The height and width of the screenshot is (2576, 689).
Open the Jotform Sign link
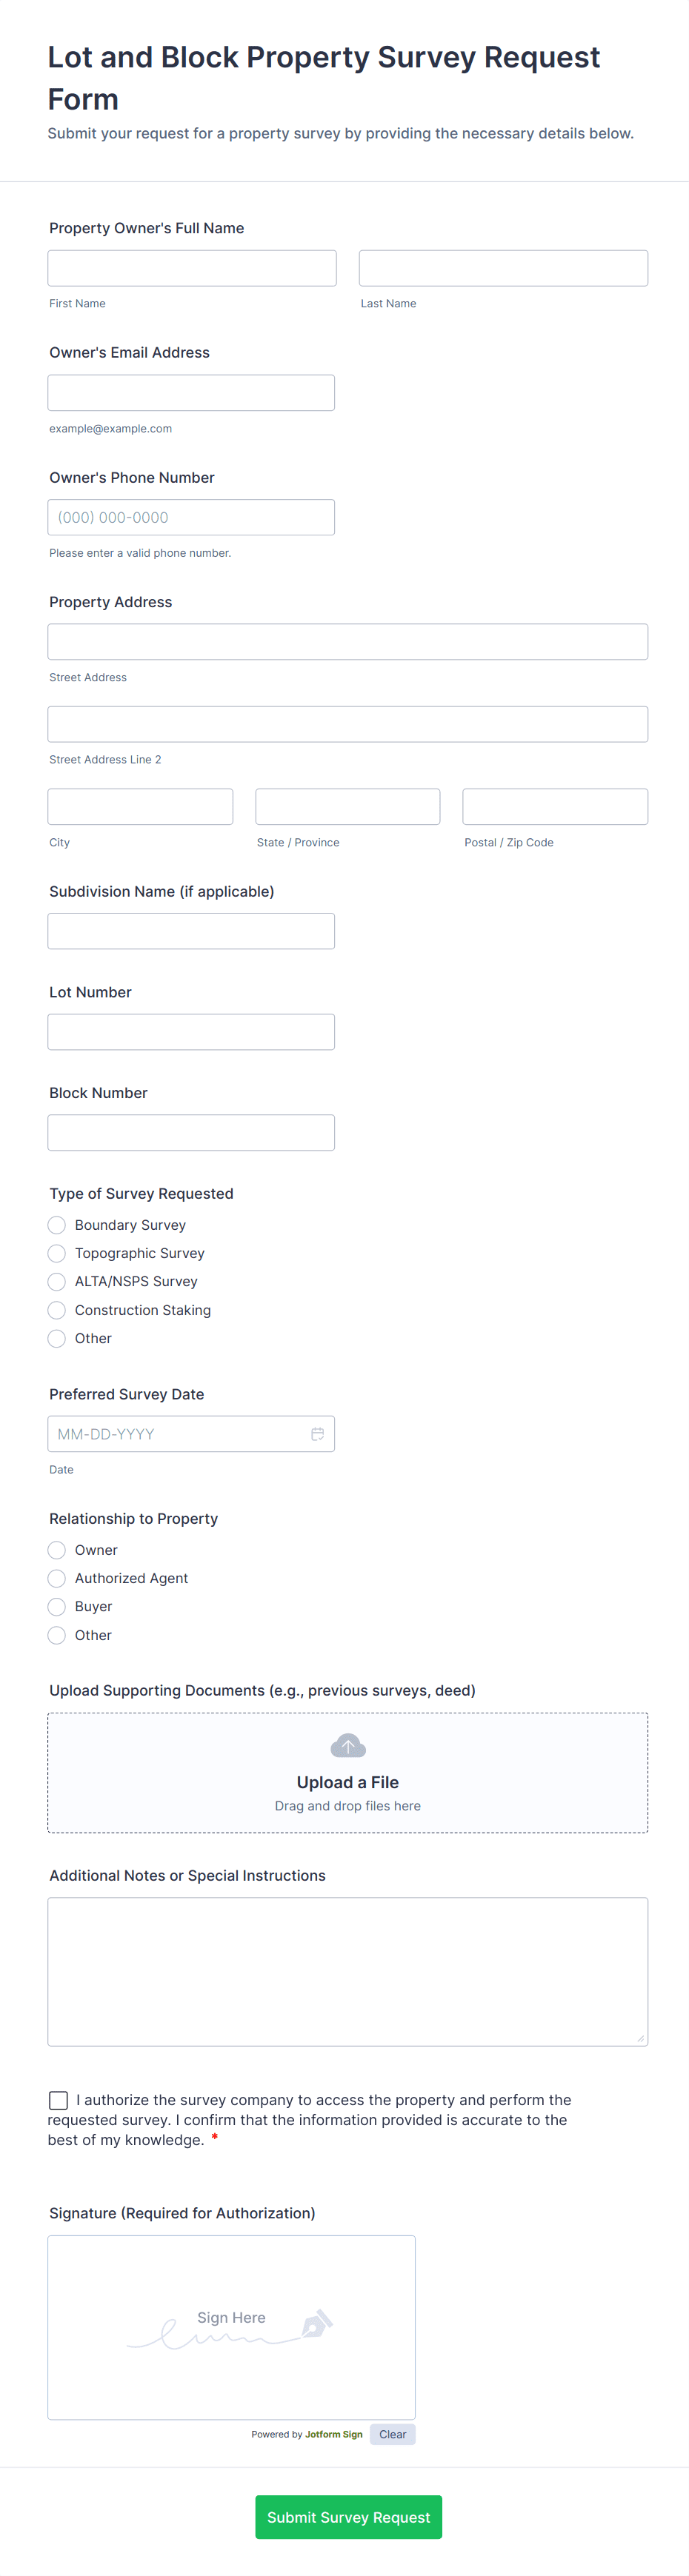pos(334,2434)
